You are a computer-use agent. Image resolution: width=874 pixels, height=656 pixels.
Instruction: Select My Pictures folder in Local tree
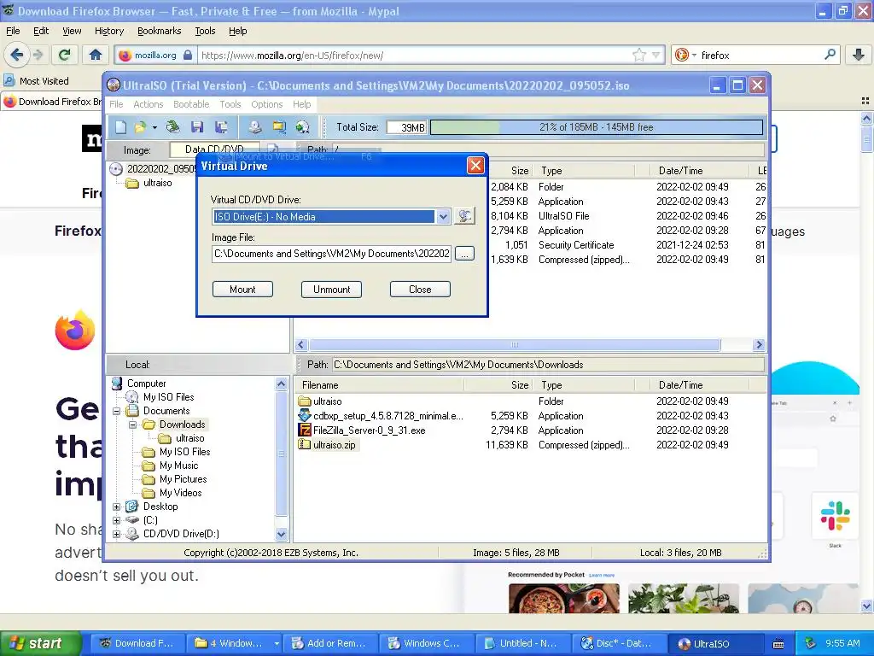point(183,479)
